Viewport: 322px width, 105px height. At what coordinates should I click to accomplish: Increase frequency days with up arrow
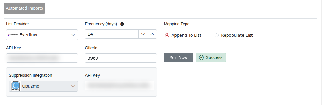tap(152, 34)
